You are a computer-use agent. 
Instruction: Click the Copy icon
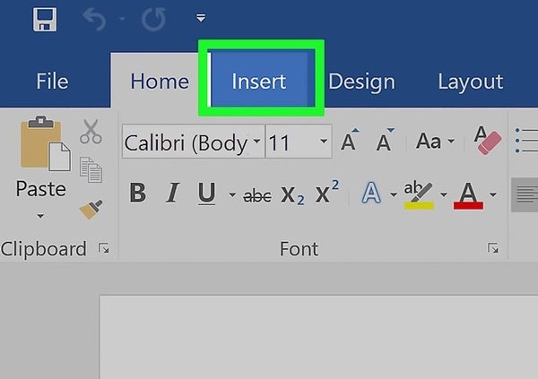click(91, 168)
